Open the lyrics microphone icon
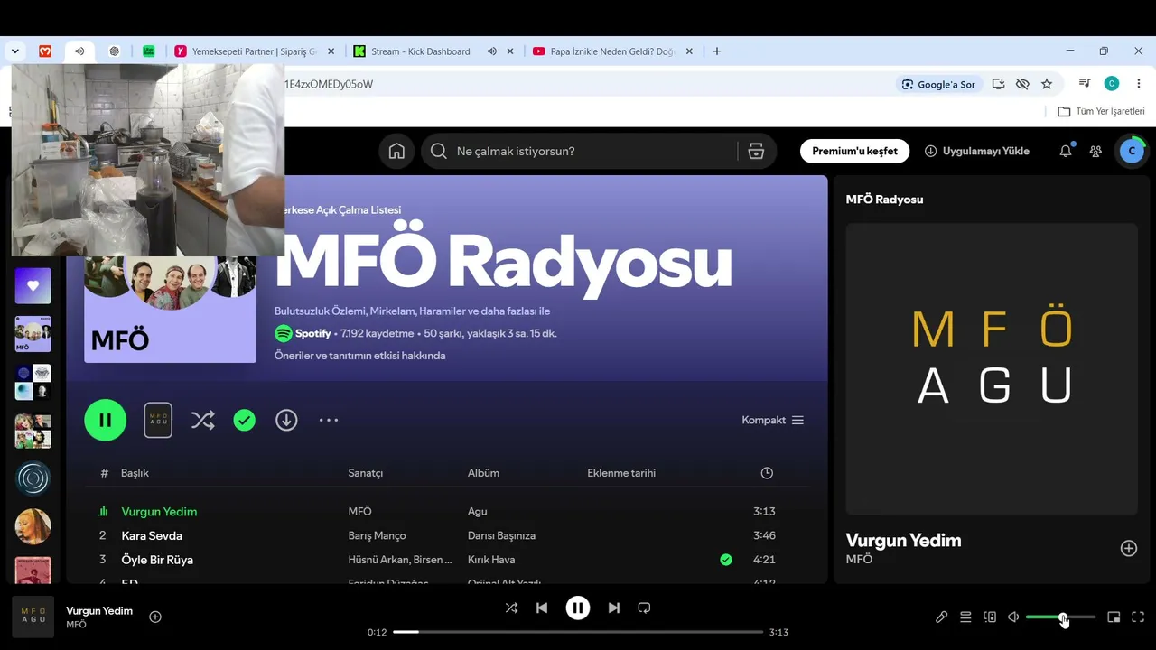 (941, 617)
